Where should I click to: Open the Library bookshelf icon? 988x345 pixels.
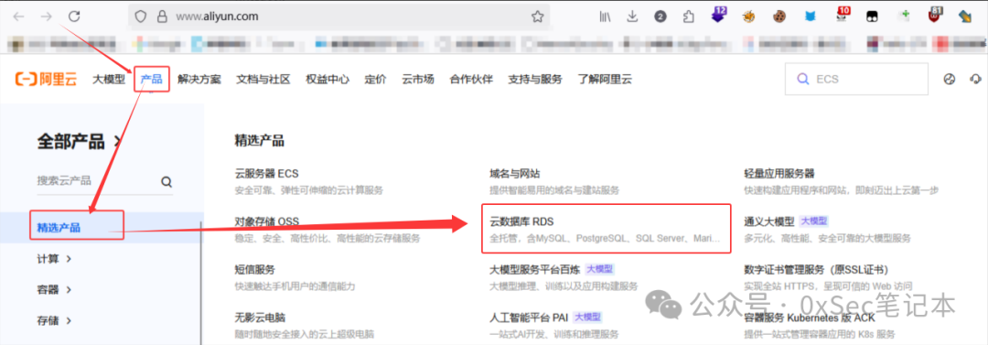[x=606, y=17]
